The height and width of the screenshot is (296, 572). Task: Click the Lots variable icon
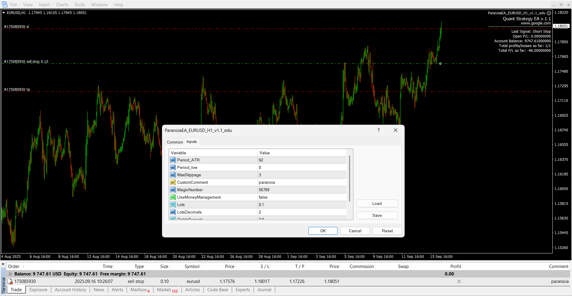click(172, 205)
